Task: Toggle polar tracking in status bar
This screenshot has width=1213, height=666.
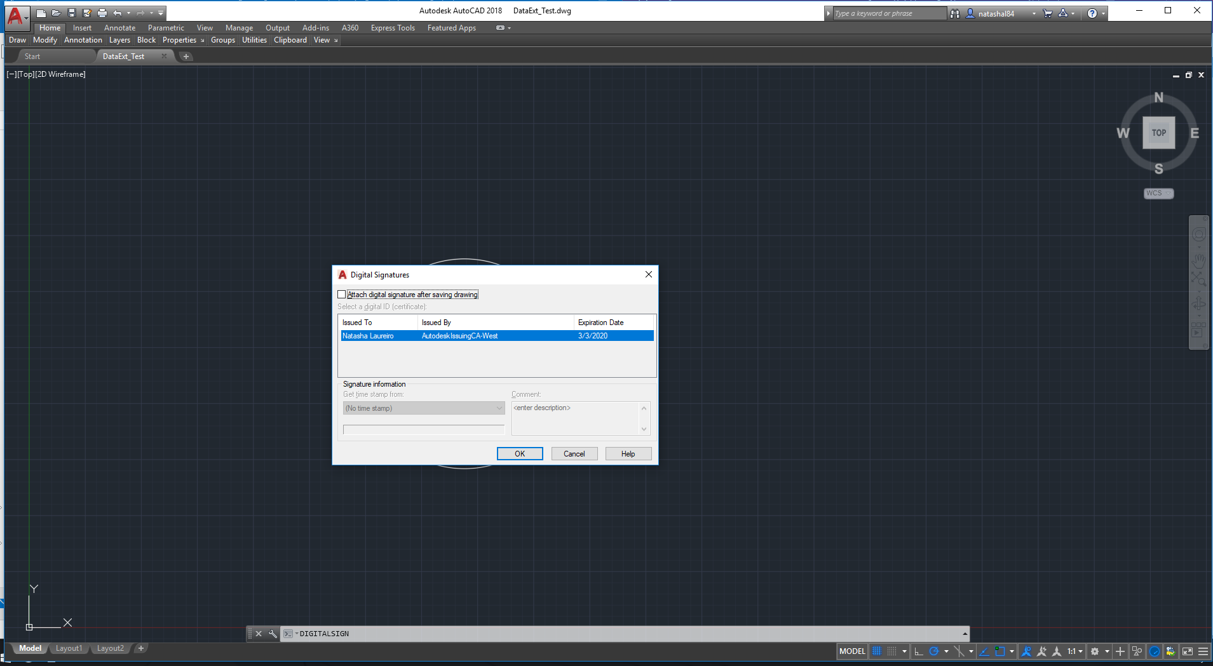Action: tap(934, 651)
